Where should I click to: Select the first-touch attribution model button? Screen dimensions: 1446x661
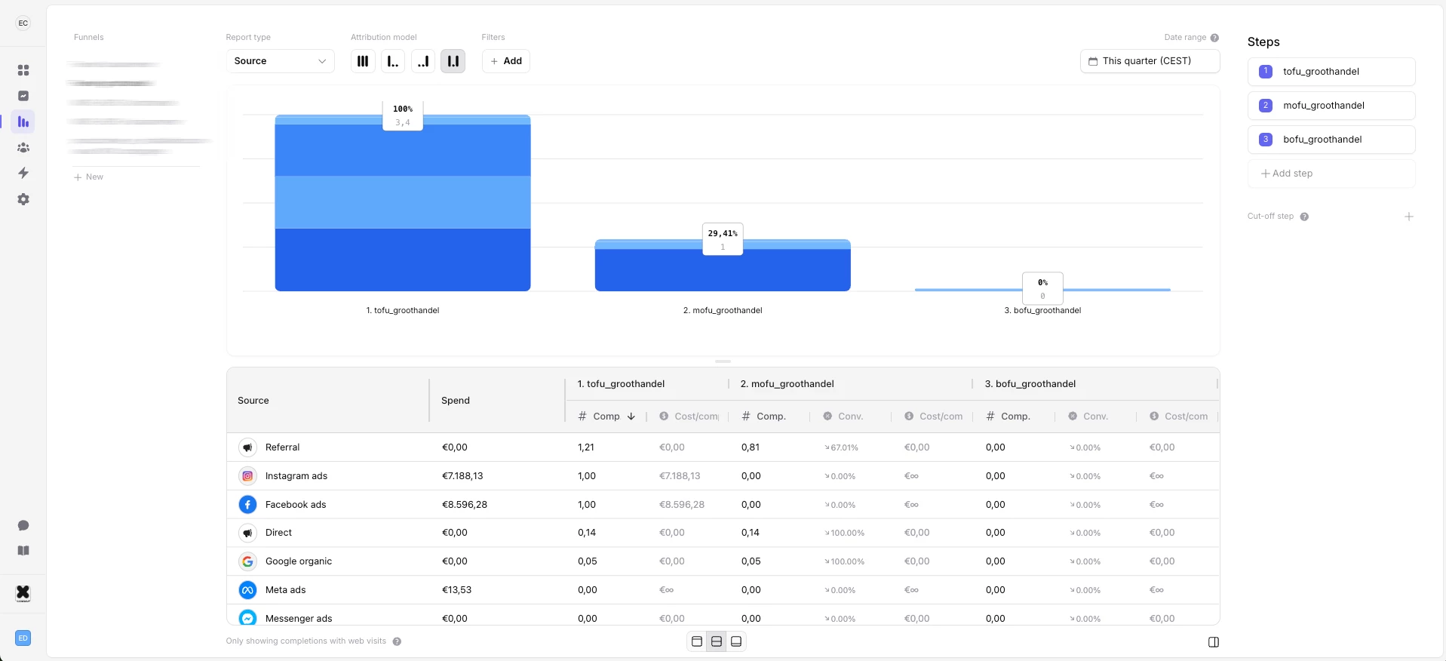(393, 61)
